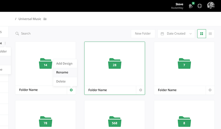Open the folder containing 78 items

pyautogui.click(x=45, y=121)
